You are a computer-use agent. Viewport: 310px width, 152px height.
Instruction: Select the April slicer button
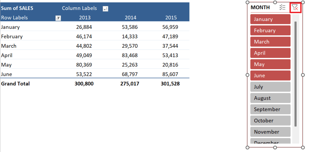pos(270,53)
